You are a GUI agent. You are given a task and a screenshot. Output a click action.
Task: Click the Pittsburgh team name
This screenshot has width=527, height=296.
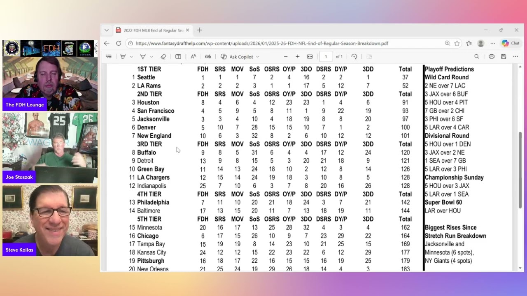(x=151, y=261)
